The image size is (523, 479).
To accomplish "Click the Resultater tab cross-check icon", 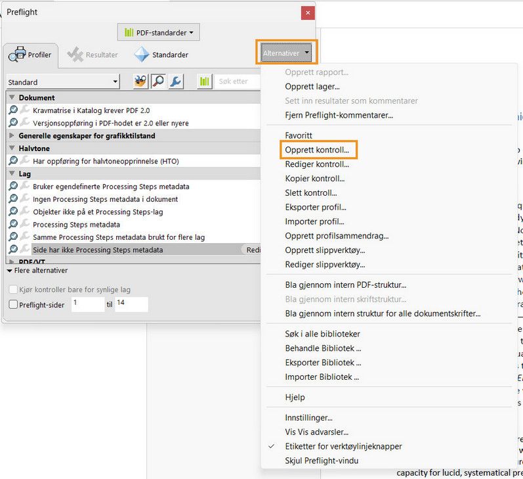I will tap(75, 55).
